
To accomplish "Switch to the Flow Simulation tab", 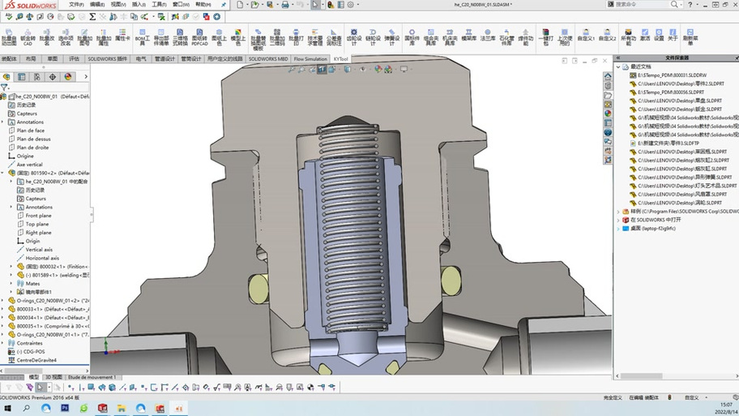I will pyautogui.click(x=310, y=59).
